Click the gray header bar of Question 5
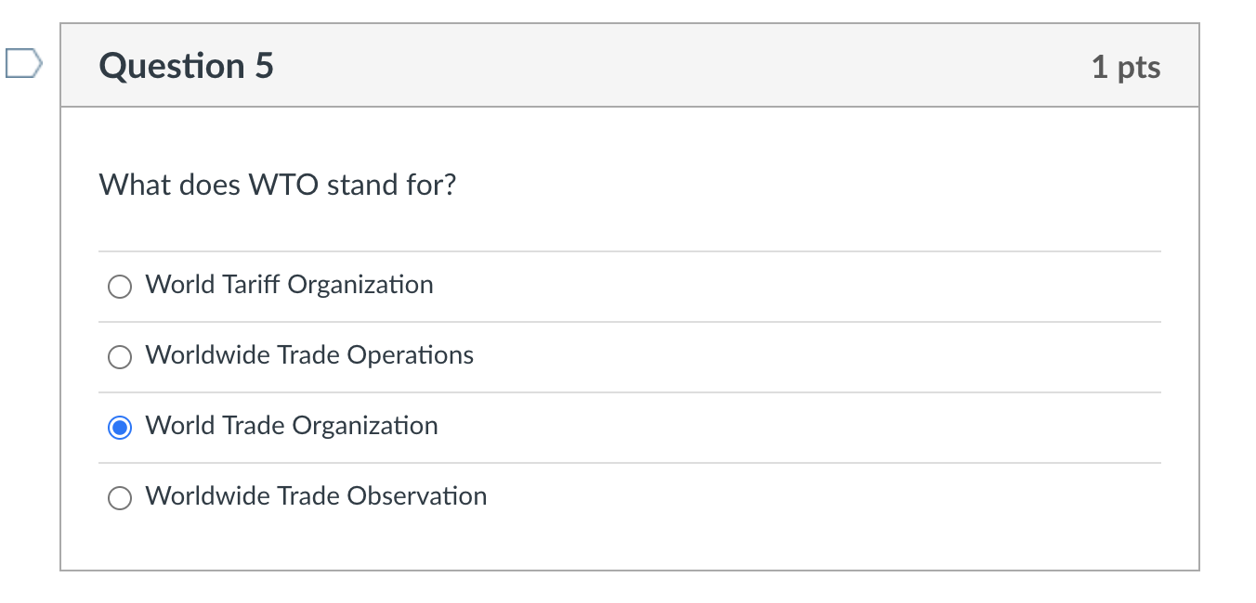The height and width of the screenshot is (603, 1256). coord(627,65)
